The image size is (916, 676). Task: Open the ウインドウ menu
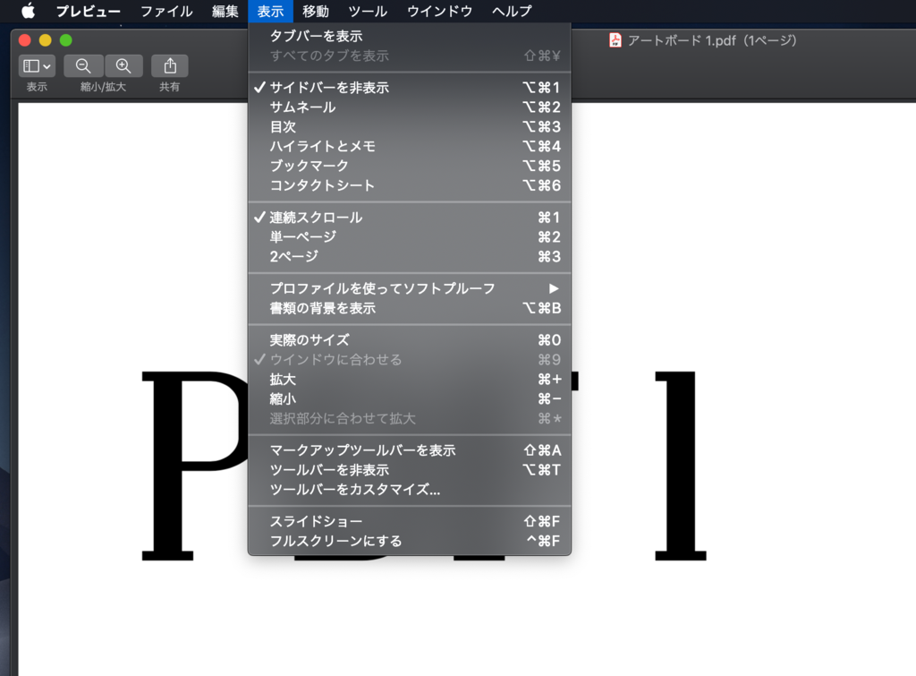[439, 11]
